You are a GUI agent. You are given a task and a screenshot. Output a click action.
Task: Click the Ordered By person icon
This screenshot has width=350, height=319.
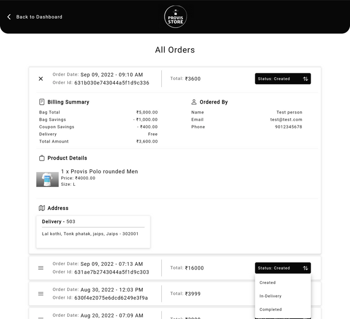[x=194, y=102]
